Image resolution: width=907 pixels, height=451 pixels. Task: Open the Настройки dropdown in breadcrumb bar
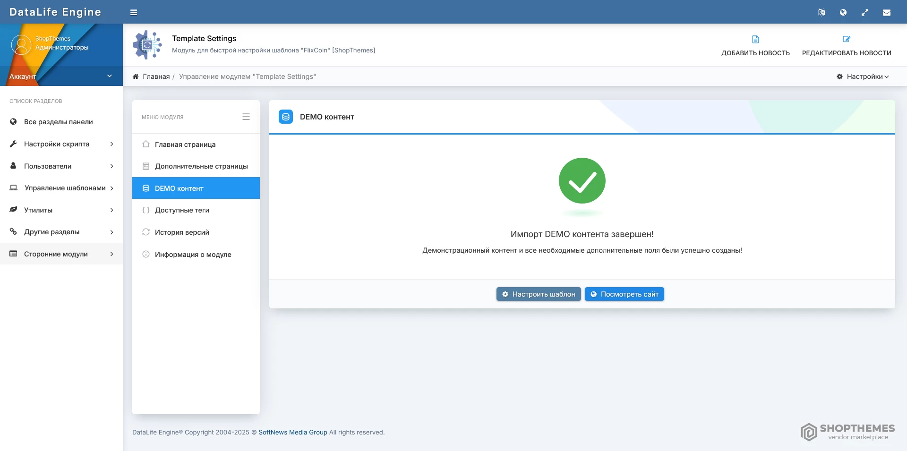(x=863, y=77)
